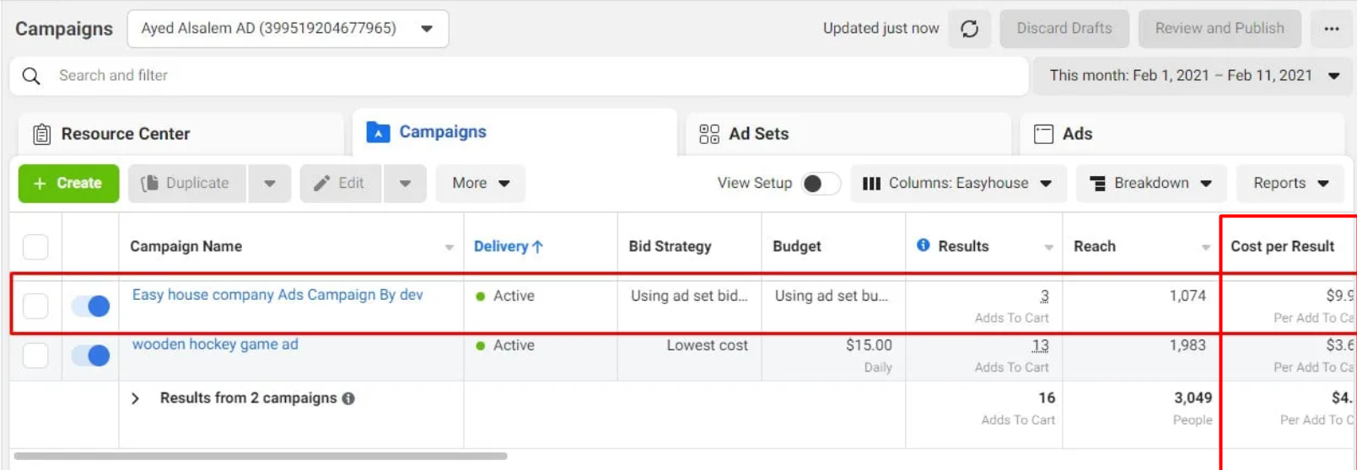
Task: Click the search magnifier icon
Action: click(31, 76)
